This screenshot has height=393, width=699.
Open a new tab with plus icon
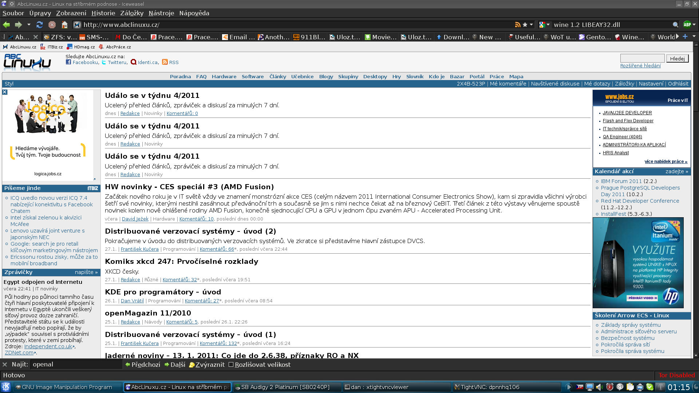point(685,36)
